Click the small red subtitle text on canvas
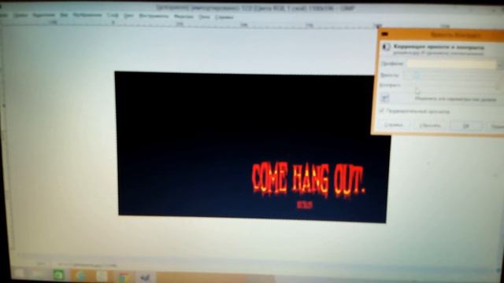Viewport: 504px width, 283px height. point(305,205)
